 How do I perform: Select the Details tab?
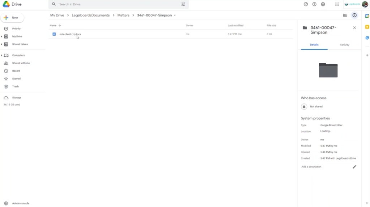[x=314, y=45]
